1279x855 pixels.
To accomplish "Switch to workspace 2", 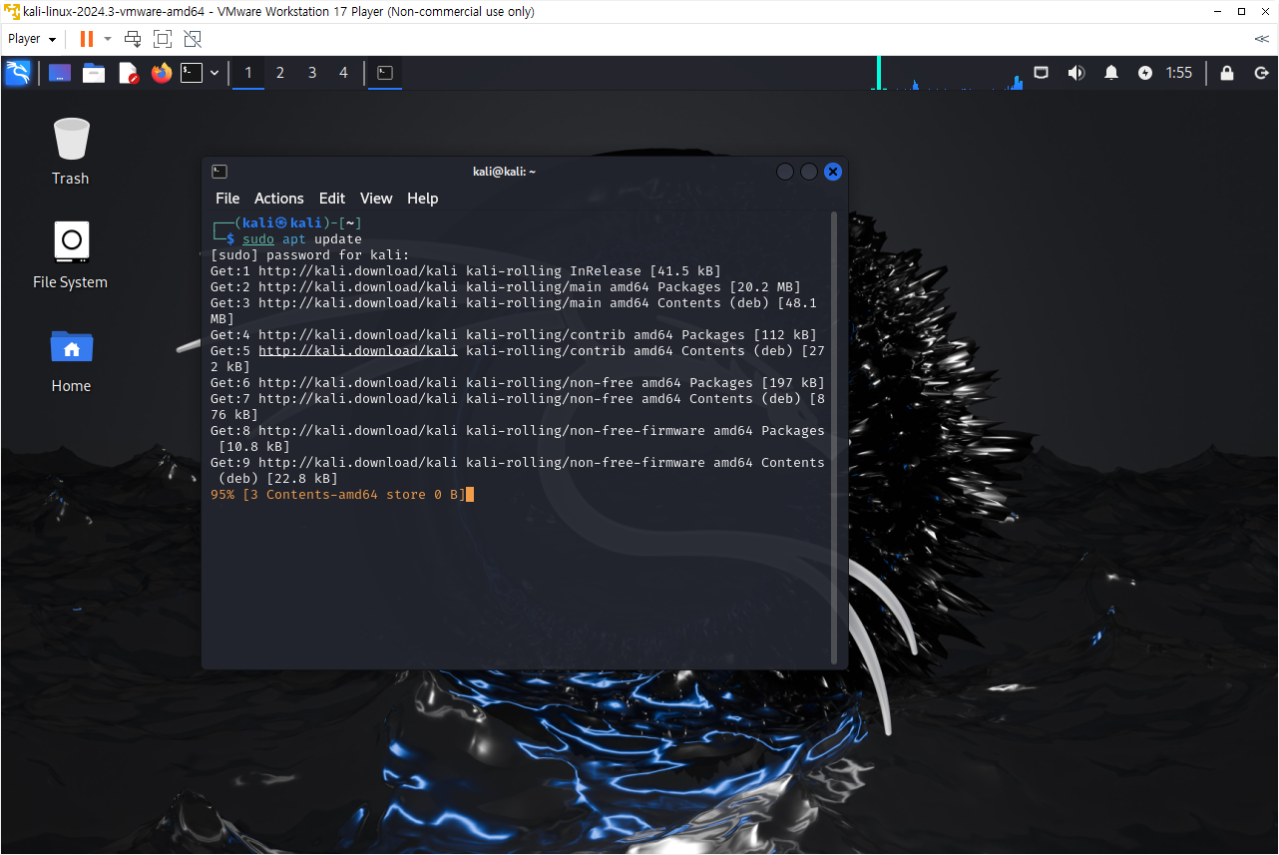I will point(280,73).
